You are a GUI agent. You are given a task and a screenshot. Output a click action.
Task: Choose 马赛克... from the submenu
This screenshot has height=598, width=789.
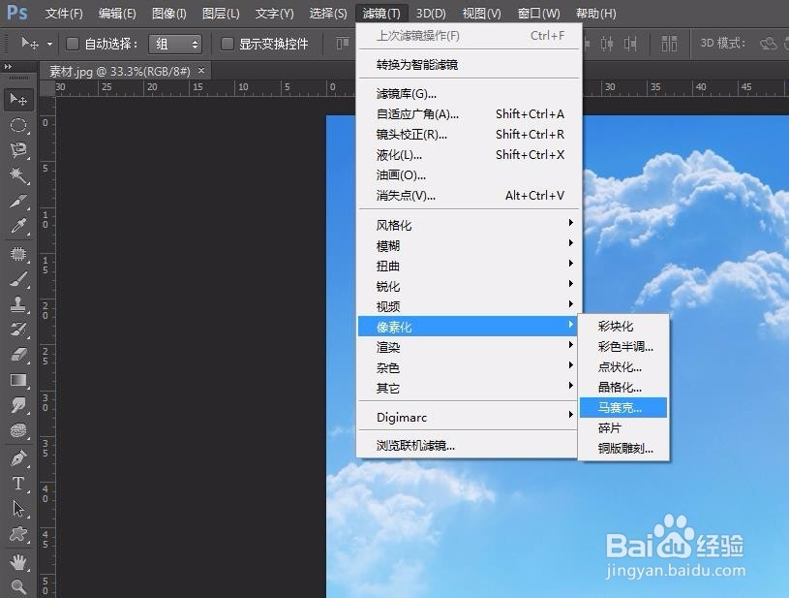623,408
